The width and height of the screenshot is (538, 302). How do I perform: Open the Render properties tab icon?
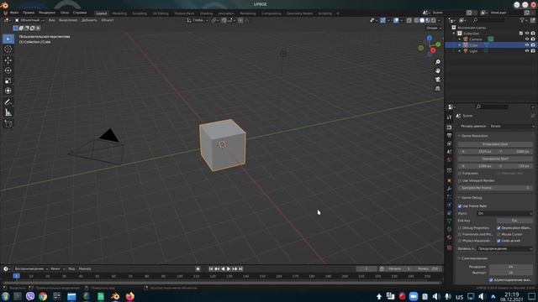[450, 128]
